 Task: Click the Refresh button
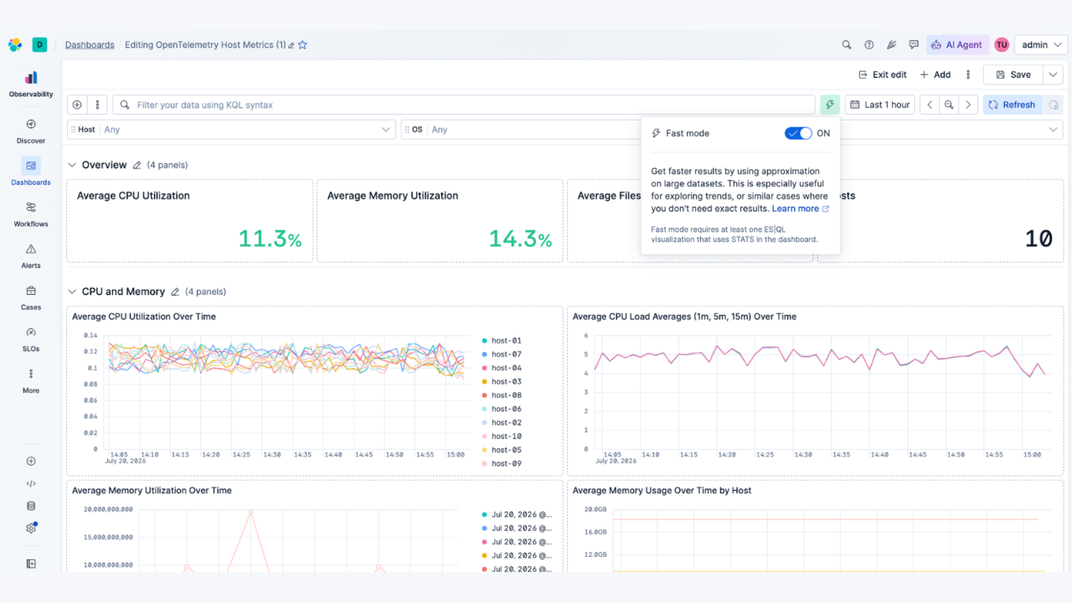click(1012, 105)
